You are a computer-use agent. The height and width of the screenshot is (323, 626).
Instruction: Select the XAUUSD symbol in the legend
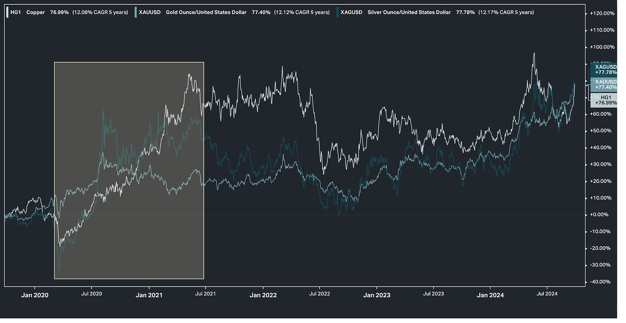click(x=149, y=12)
